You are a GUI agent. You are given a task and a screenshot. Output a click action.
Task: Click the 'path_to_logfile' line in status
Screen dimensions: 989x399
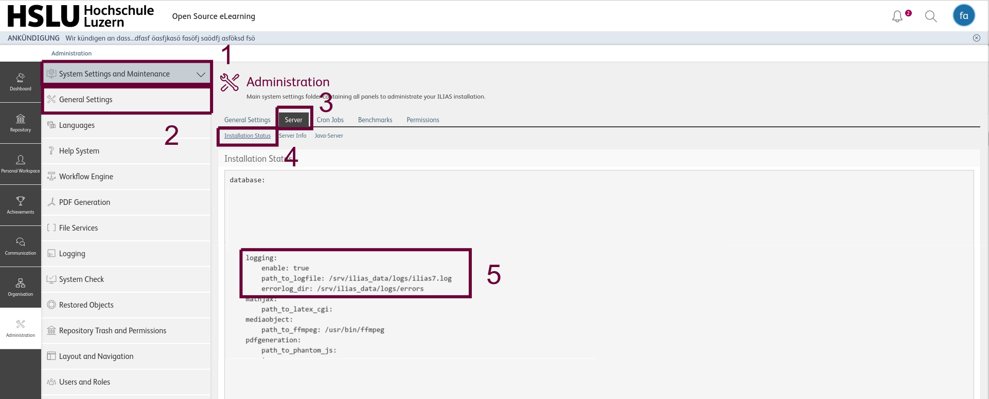click(357, 278)
